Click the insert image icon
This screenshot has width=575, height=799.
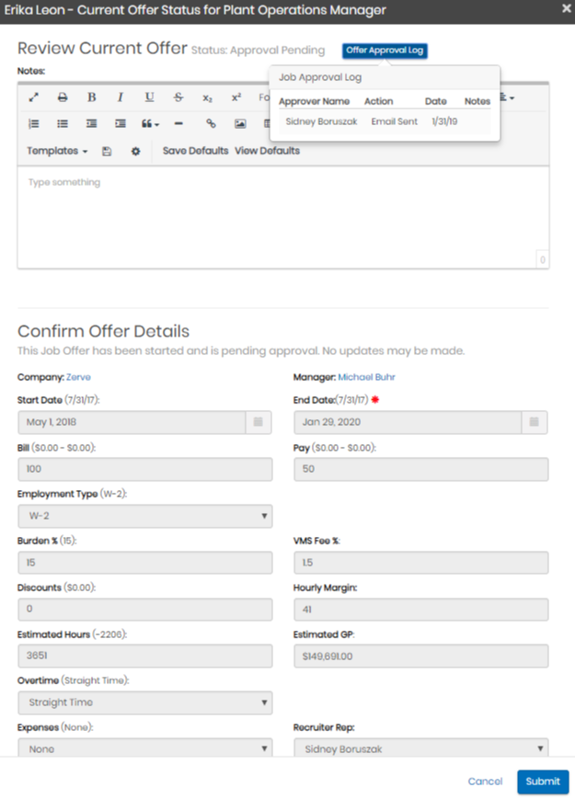[239, 123]
